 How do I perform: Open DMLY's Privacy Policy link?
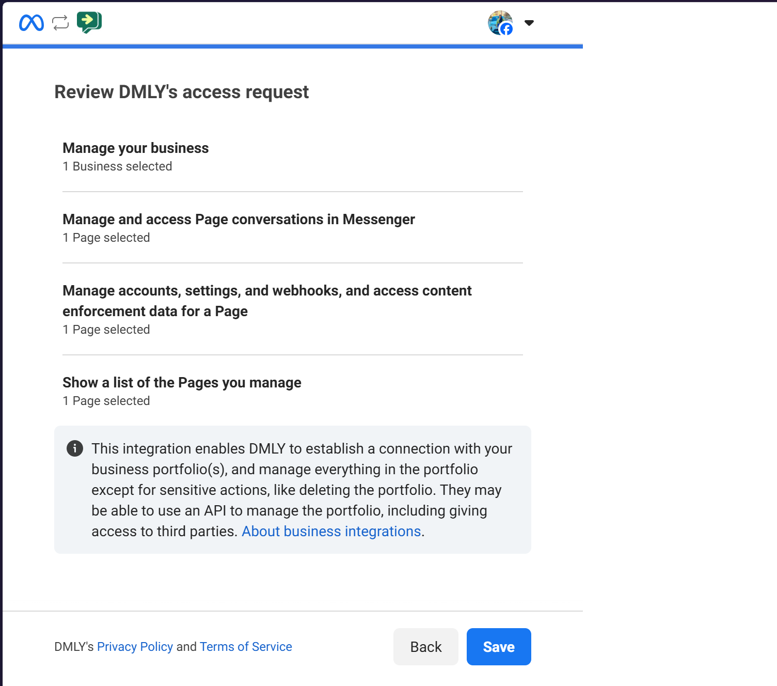point(135,647)
